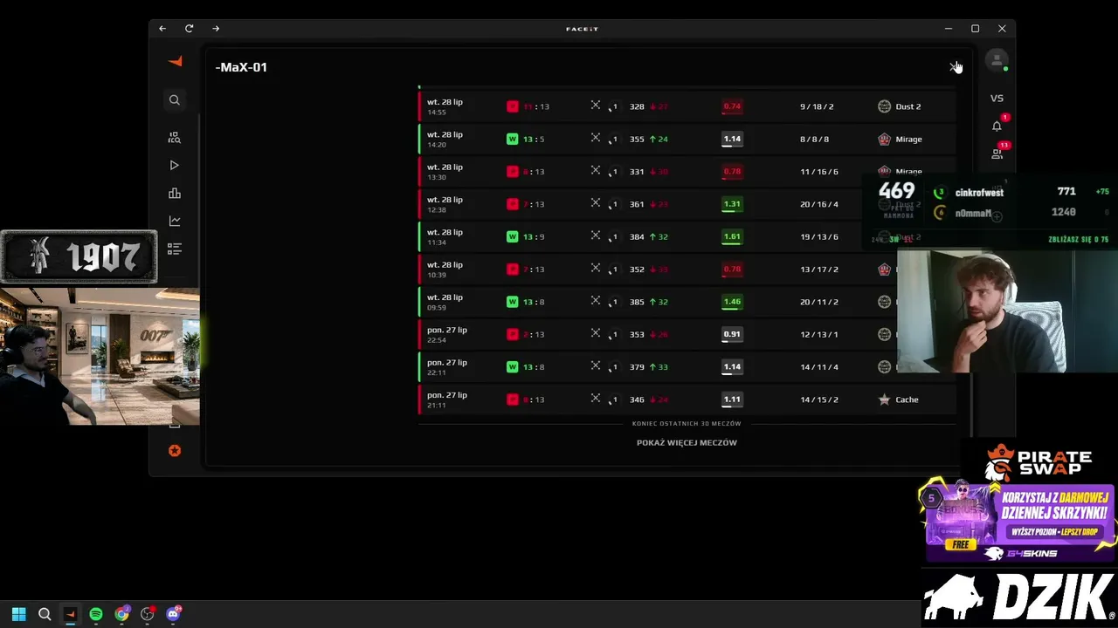
Task: Open Windows taskbar search
Action: click(45, 614)
